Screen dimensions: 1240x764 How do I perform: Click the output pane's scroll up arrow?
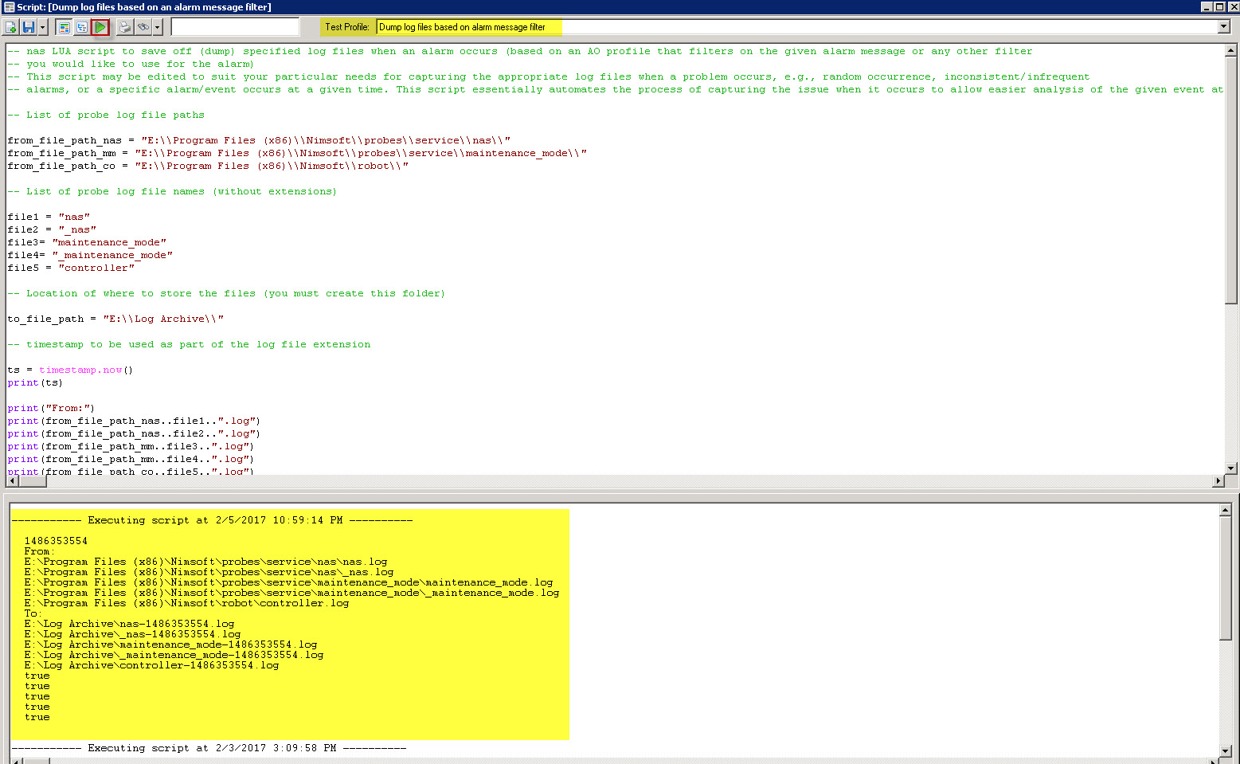tap(1226, 510)
